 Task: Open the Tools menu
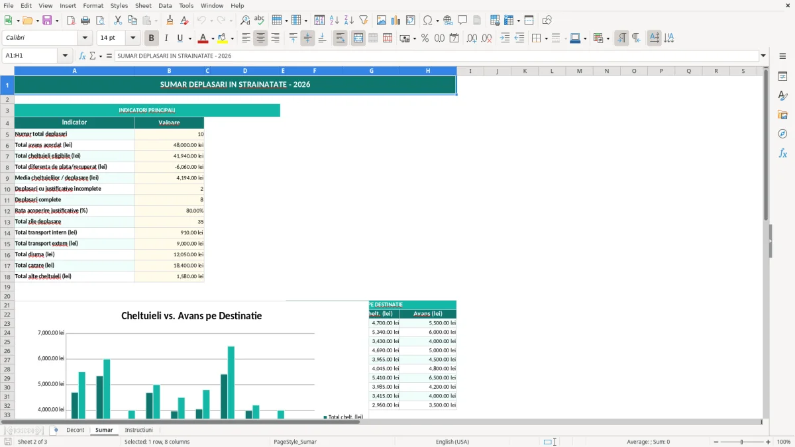tap(186, 5)
